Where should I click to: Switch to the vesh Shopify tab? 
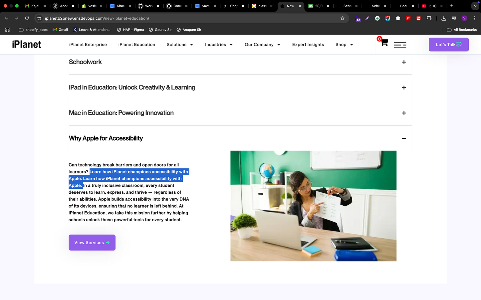[x=92, y=6]
